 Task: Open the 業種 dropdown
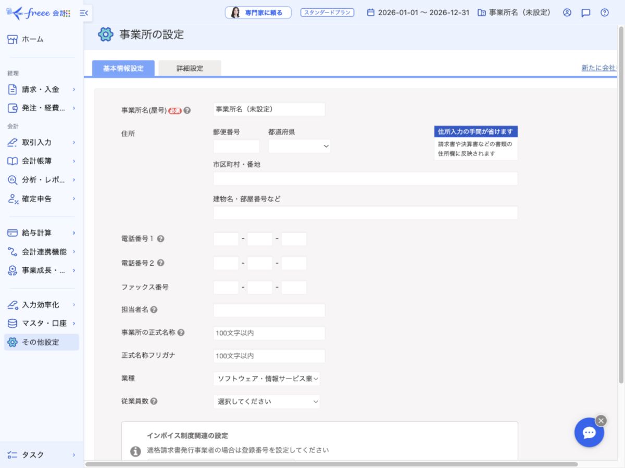pos(267,379)
